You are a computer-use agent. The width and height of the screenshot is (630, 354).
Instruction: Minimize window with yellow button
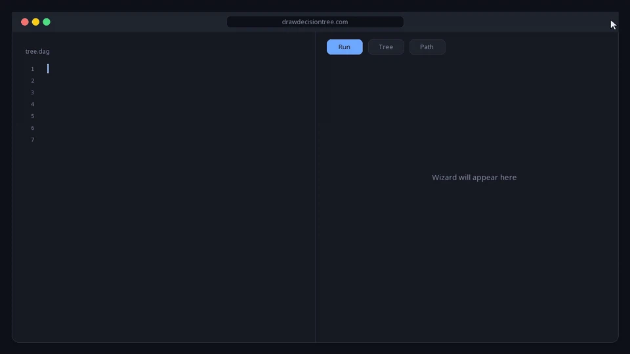pyautogui.click(x=35, y=22)
